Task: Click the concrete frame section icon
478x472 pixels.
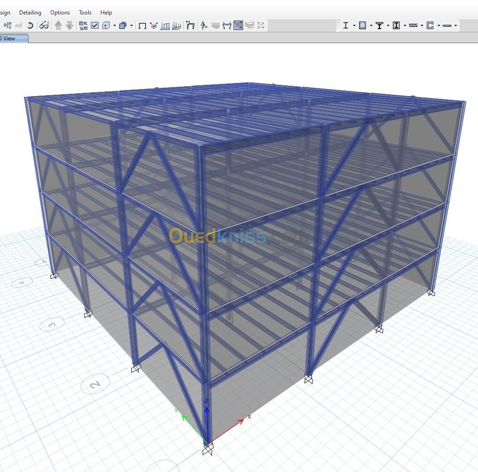Action: pyautogui.click(x=363, y=25)
